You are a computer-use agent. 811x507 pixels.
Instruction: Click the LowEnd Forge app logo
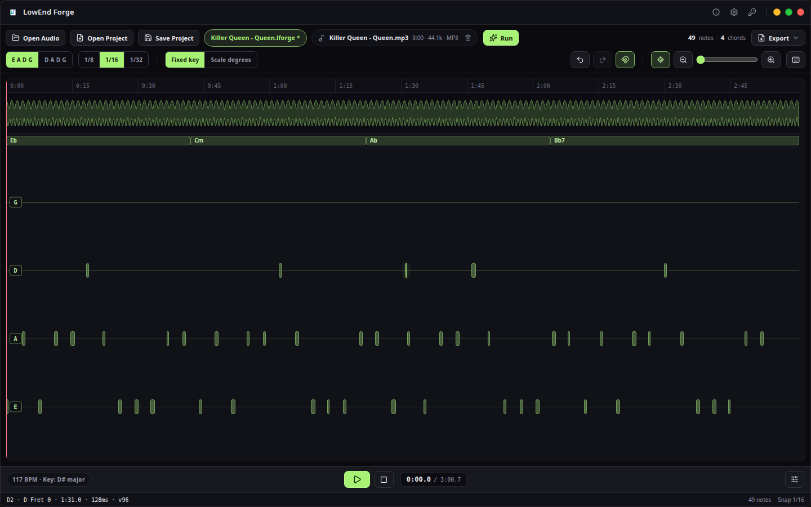13,12
